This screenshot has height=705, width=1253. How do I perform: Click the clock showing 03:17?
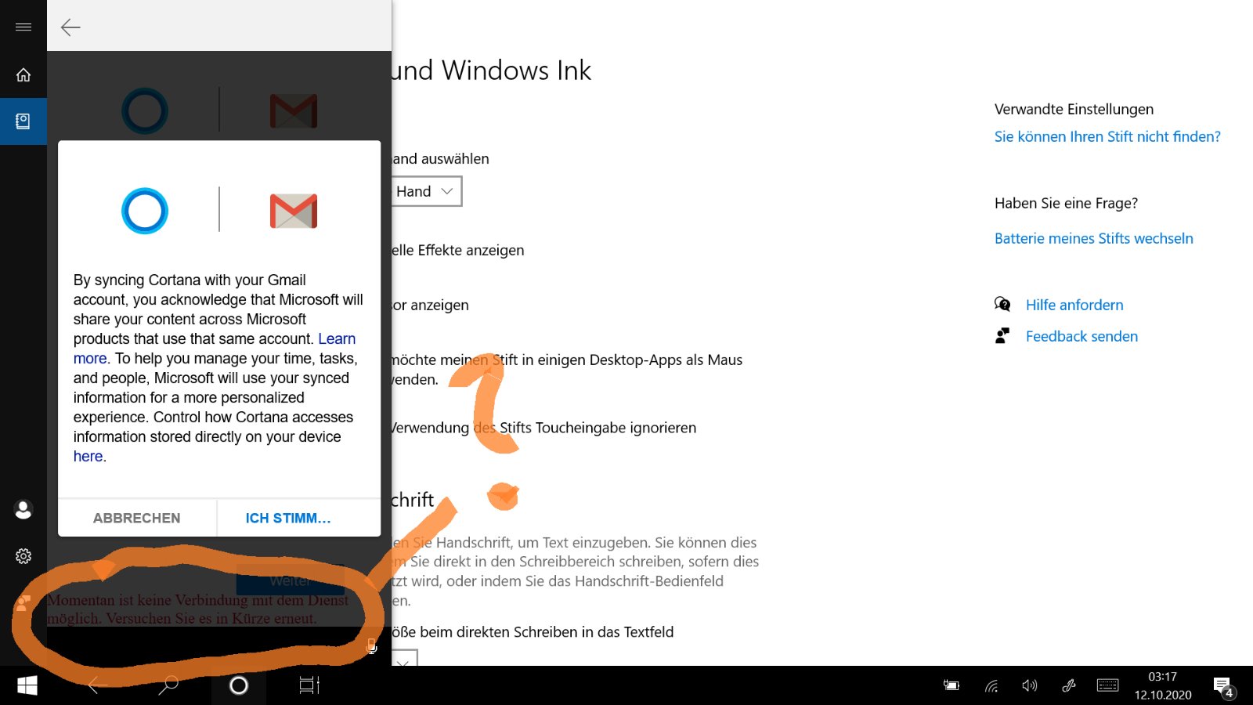point(1162,677)
